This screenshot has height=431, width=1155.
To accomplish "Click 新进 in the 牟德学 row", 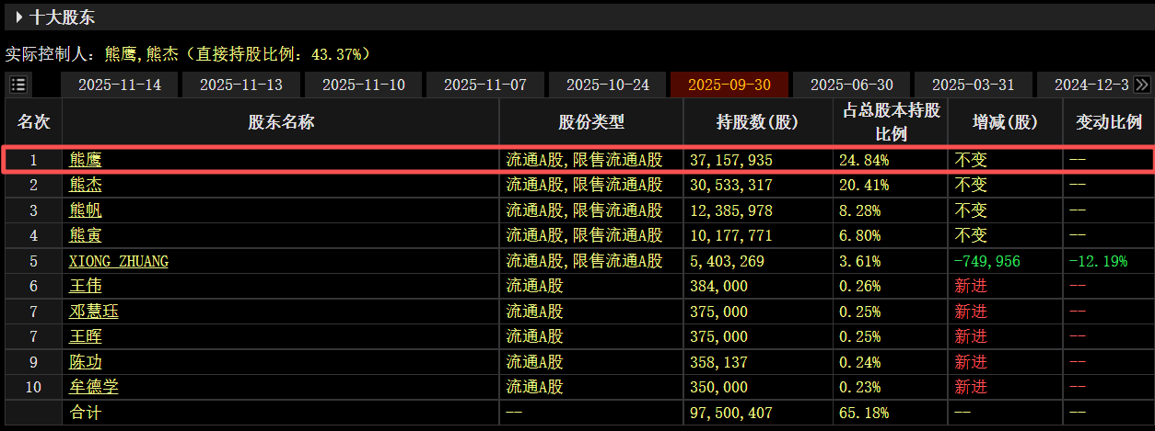I will coord(971,388).
